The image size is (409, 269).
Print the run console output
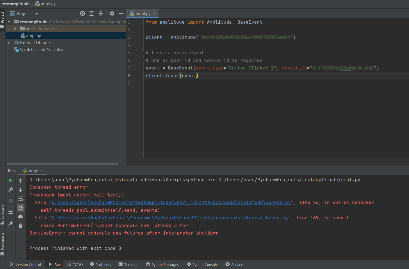click(x=21, y=217)
